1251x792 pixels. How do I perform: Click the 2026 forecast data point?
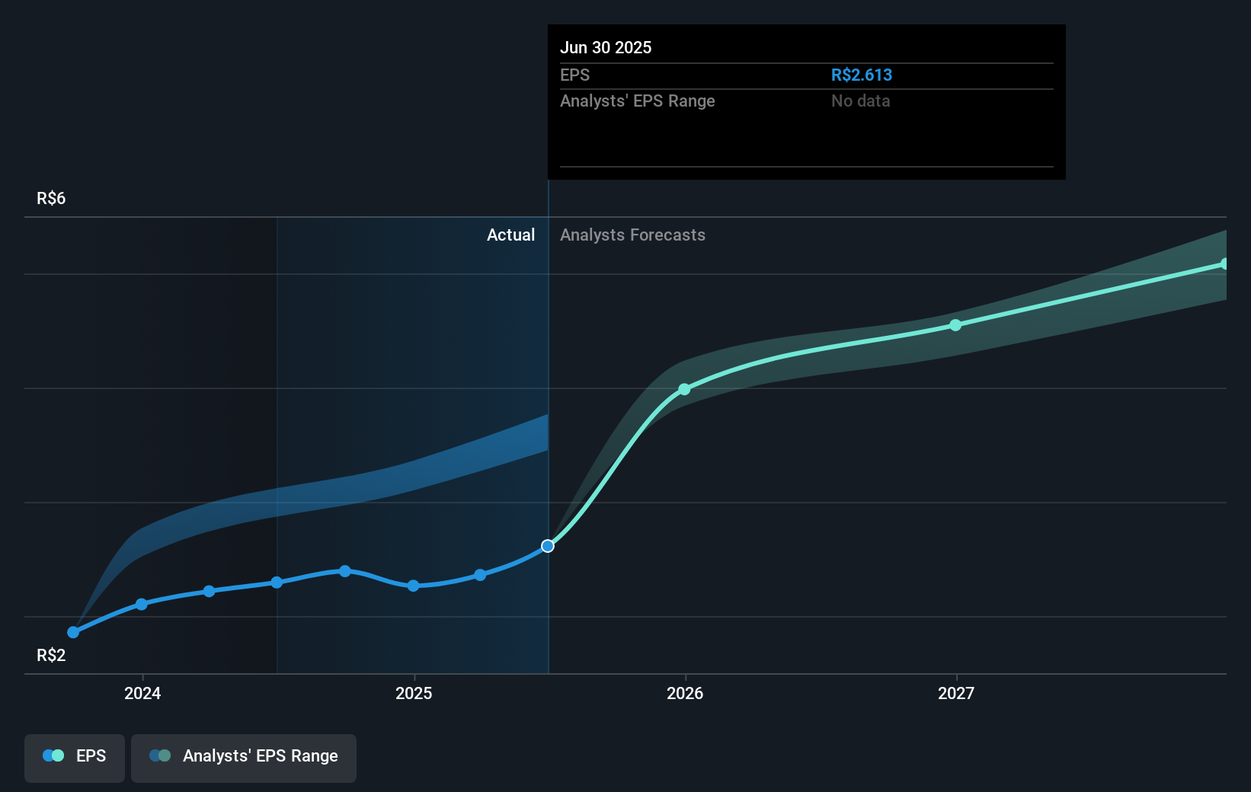[684, 389]
